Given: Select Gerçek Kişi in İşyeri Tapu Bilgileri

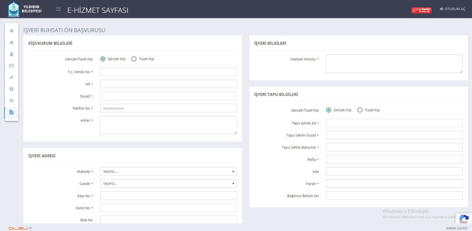Looking at the screenshot, I should coord(329,110).
